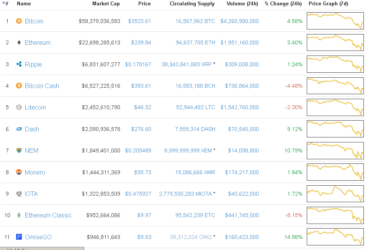Sort table by Price column header
The height and width of the screenshot is (250, 365).
coord(144,3)
